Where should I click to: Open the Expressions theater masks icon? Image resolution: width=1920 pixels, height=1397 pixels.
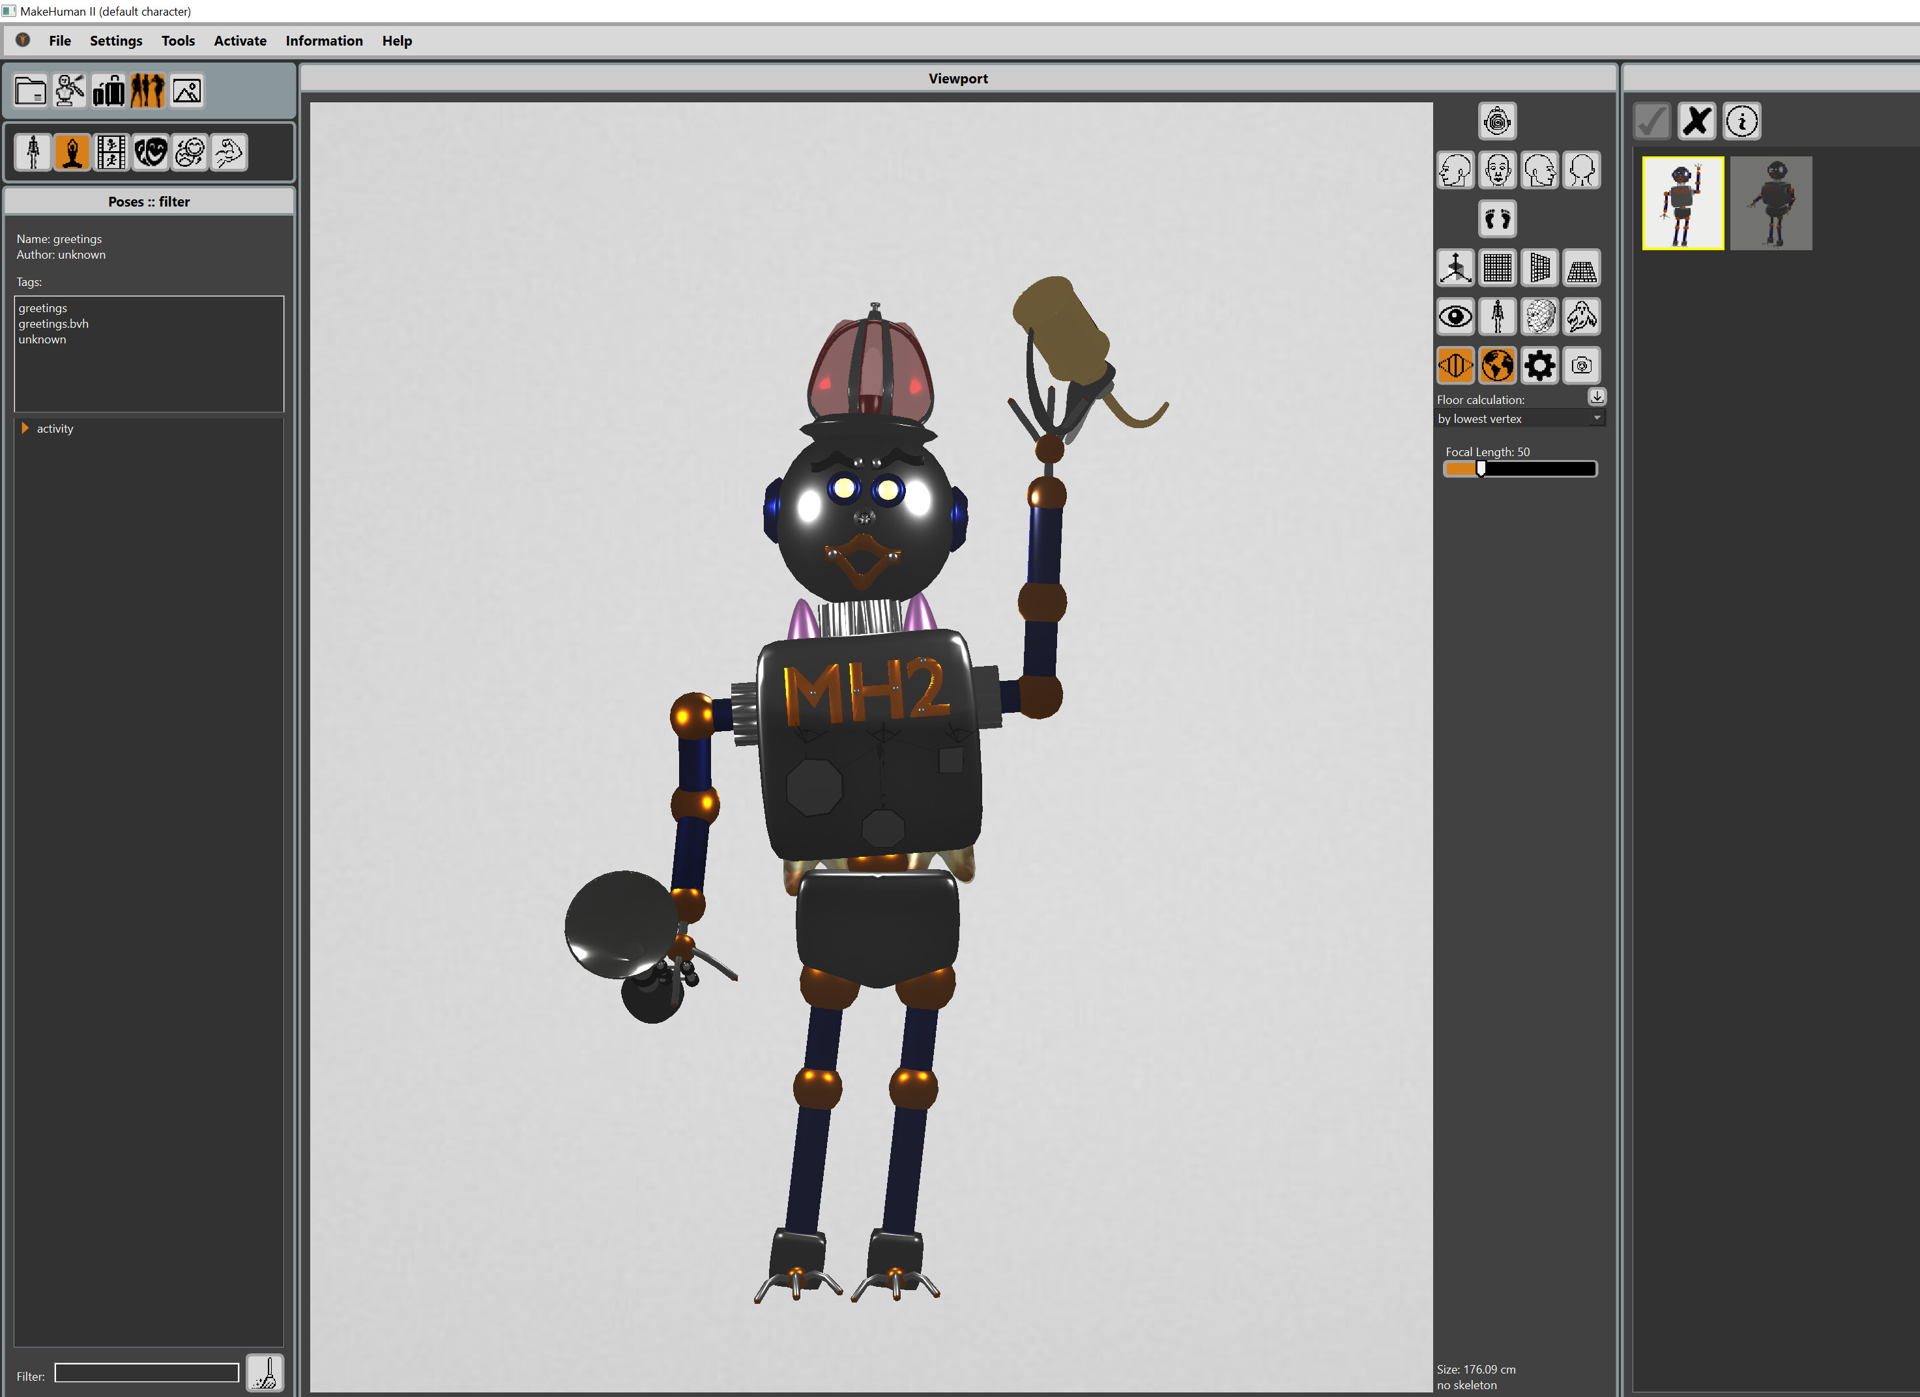pyautogui.click(x=151, y=152)
